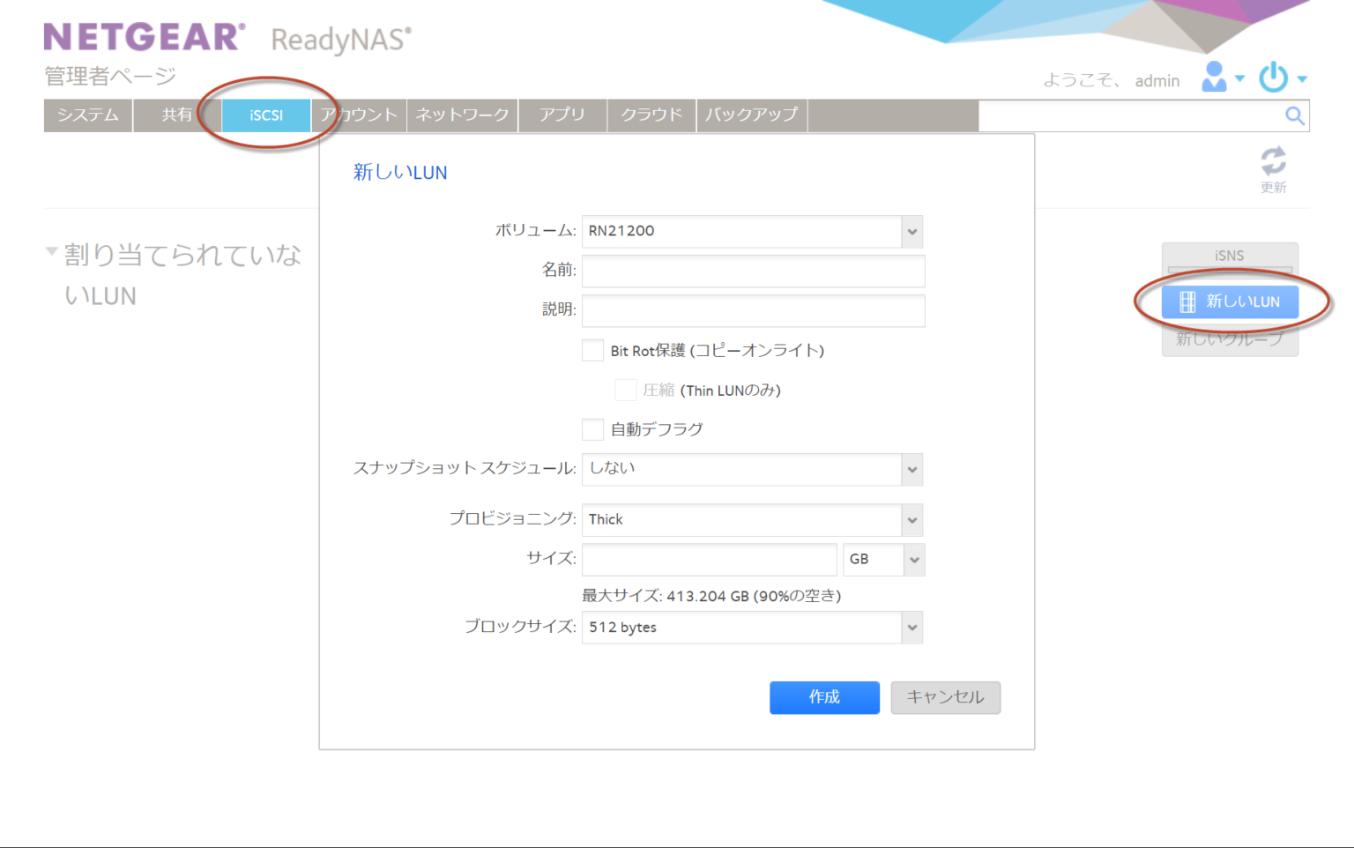This screenshot has height=848, width=1354.
Task: Open the ボリューム dropdown showing RN21200
Action: click(911, 231)
